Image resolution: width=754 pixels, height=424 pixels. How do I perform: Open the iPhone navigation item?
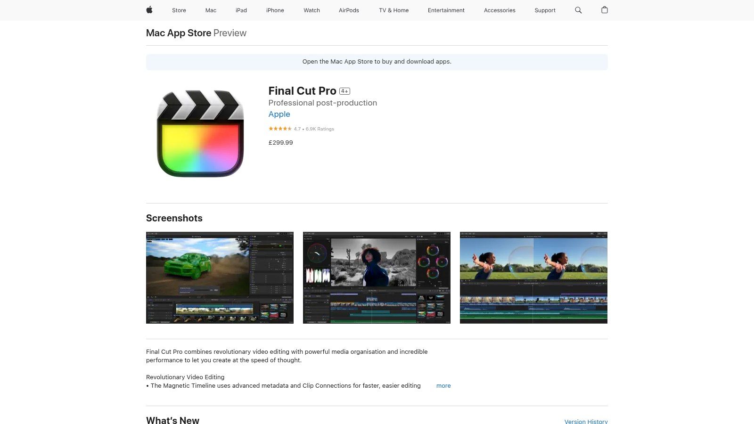pos(275,10)
